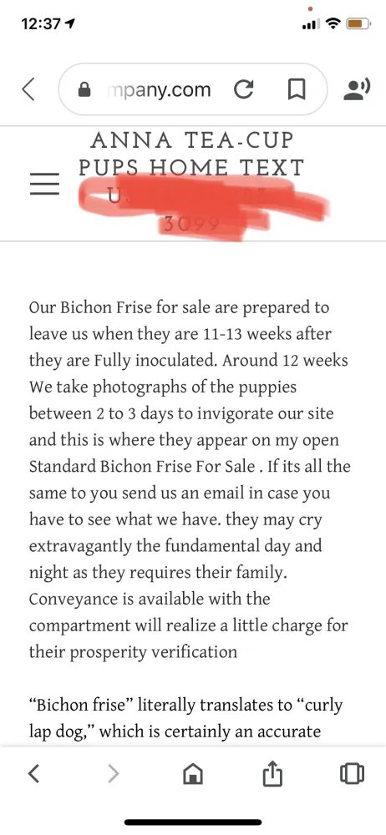
Task: Go forward using the bottom toolbar arrow
Action: pos(113,772)
